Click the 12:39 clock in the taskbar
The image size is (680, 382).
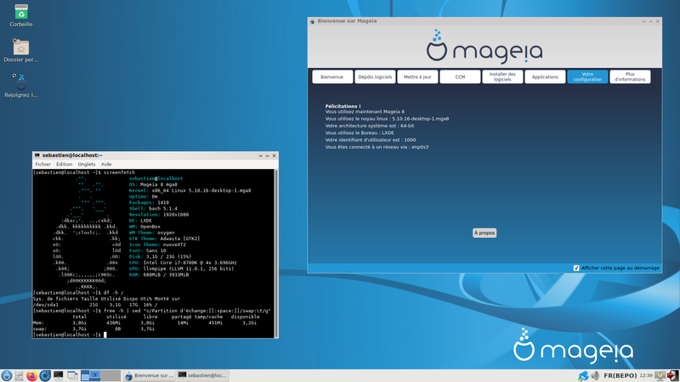(x=646, y=375)
